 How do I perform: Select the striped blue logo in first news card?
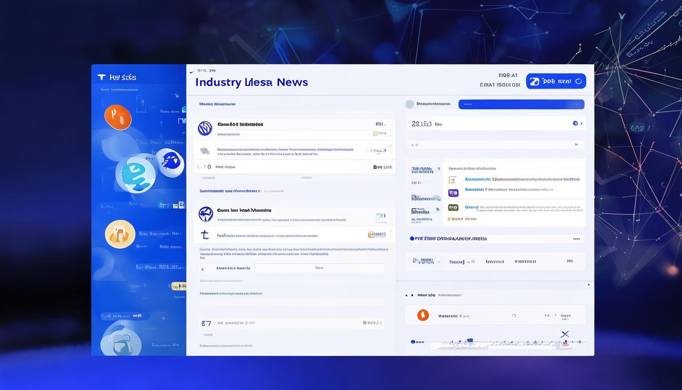pos(204,128)
